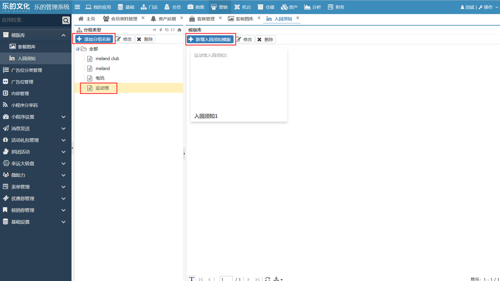Collapse the 分组类型 panel with double-arrow icon
The image size is (500, 281).
point(154,30)
